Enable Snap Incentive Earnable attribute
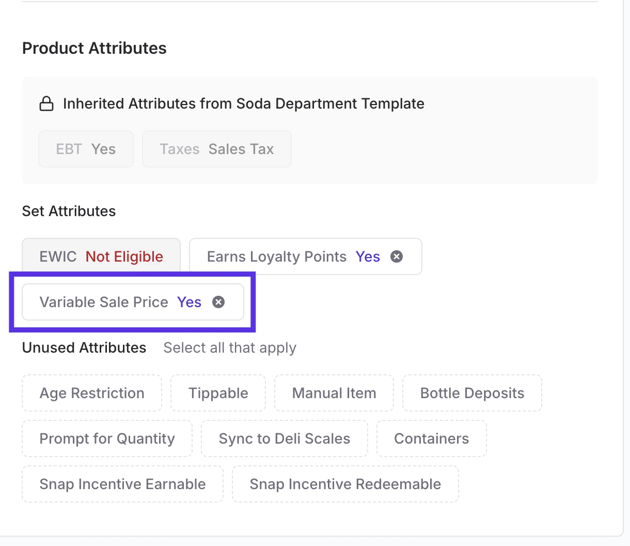This screenshot has height=546, width=630. point(122,484)
